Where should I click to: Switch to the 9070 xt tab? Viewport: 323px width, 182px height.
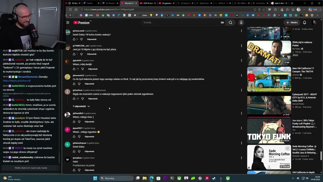tap(223, 3)
